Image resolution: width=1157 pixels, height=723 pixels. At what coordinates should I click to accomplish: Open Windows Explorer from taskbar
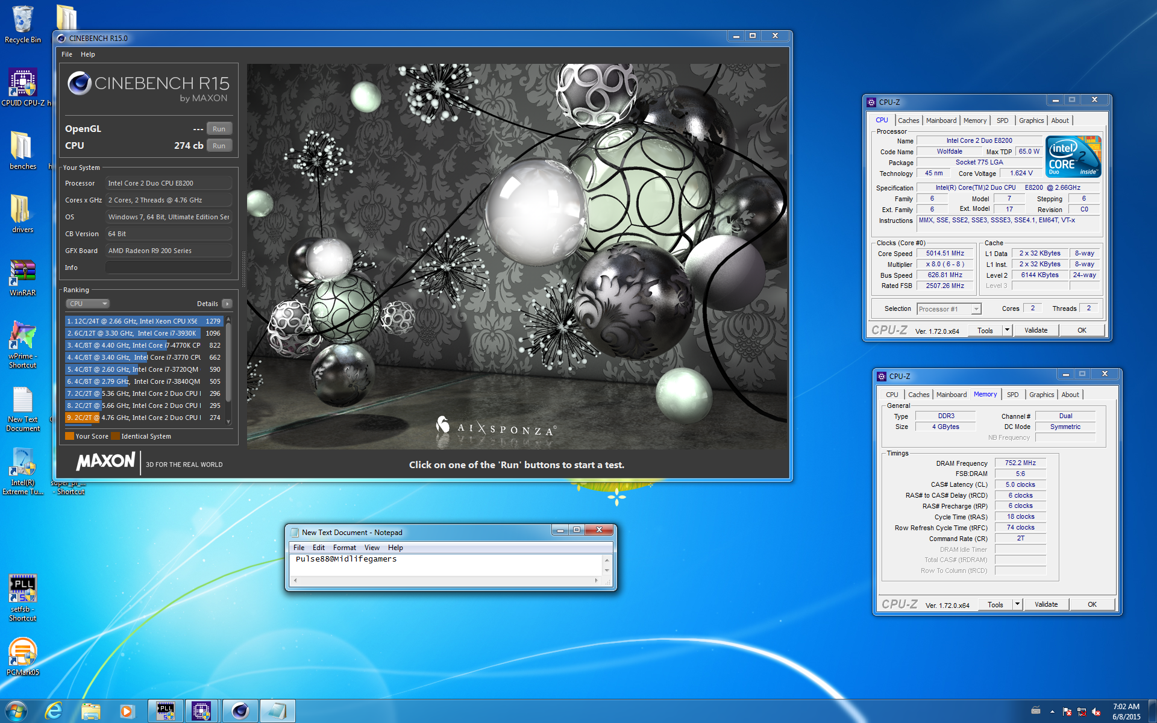pos(90,711)
